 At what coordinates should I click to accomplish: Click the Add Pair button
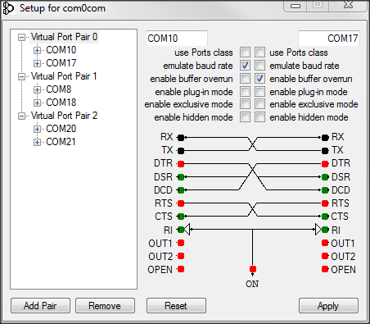point(40,306)
